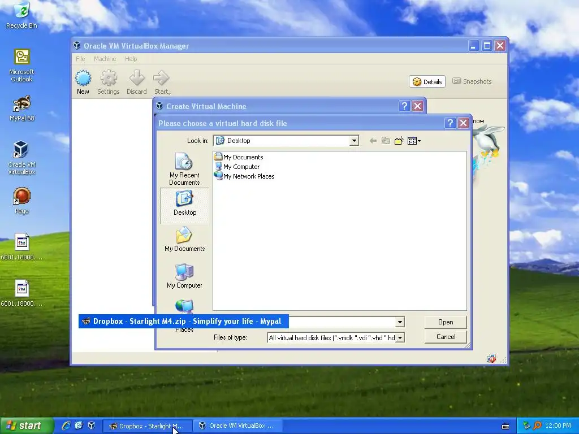Click help button of disk file dialog
This screenshot has height=434, width=579.
pyautogui.click(x=450, y=123)
